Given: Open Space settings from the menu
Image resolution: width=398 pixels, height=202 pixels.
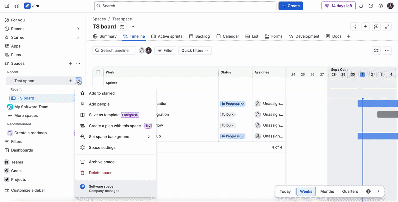Looking at the screenshot, I should coord(116,148).
